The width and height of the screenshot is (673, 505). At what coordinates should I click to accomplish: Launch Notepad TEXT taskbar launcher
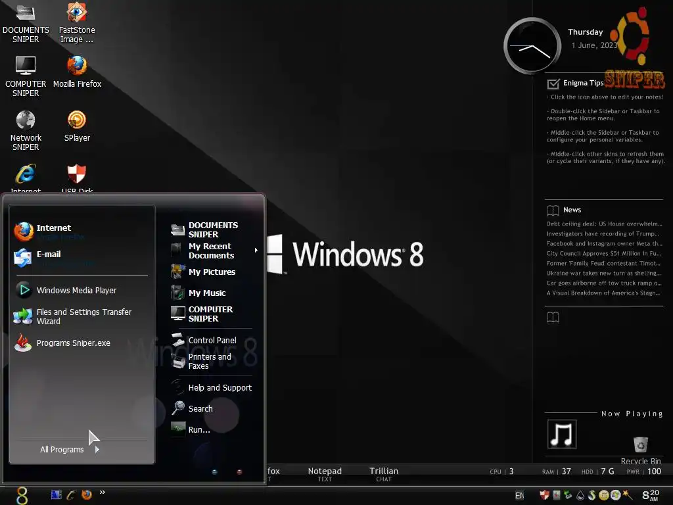[325, 474]
